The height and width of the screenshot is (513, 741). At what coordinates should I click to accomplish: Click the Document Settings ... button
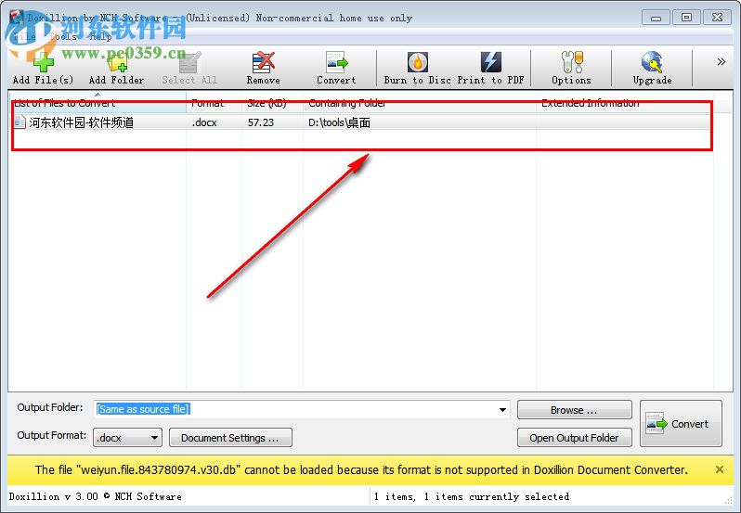click(230, 438)
